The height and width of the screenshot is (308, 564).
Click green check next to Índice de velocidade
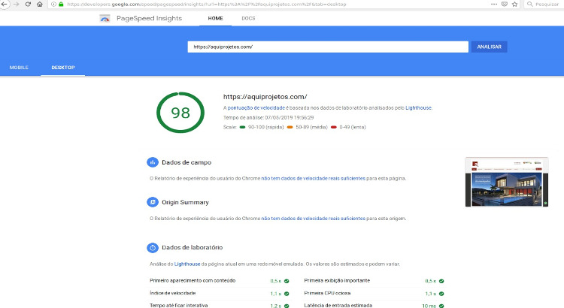[287, 294]
